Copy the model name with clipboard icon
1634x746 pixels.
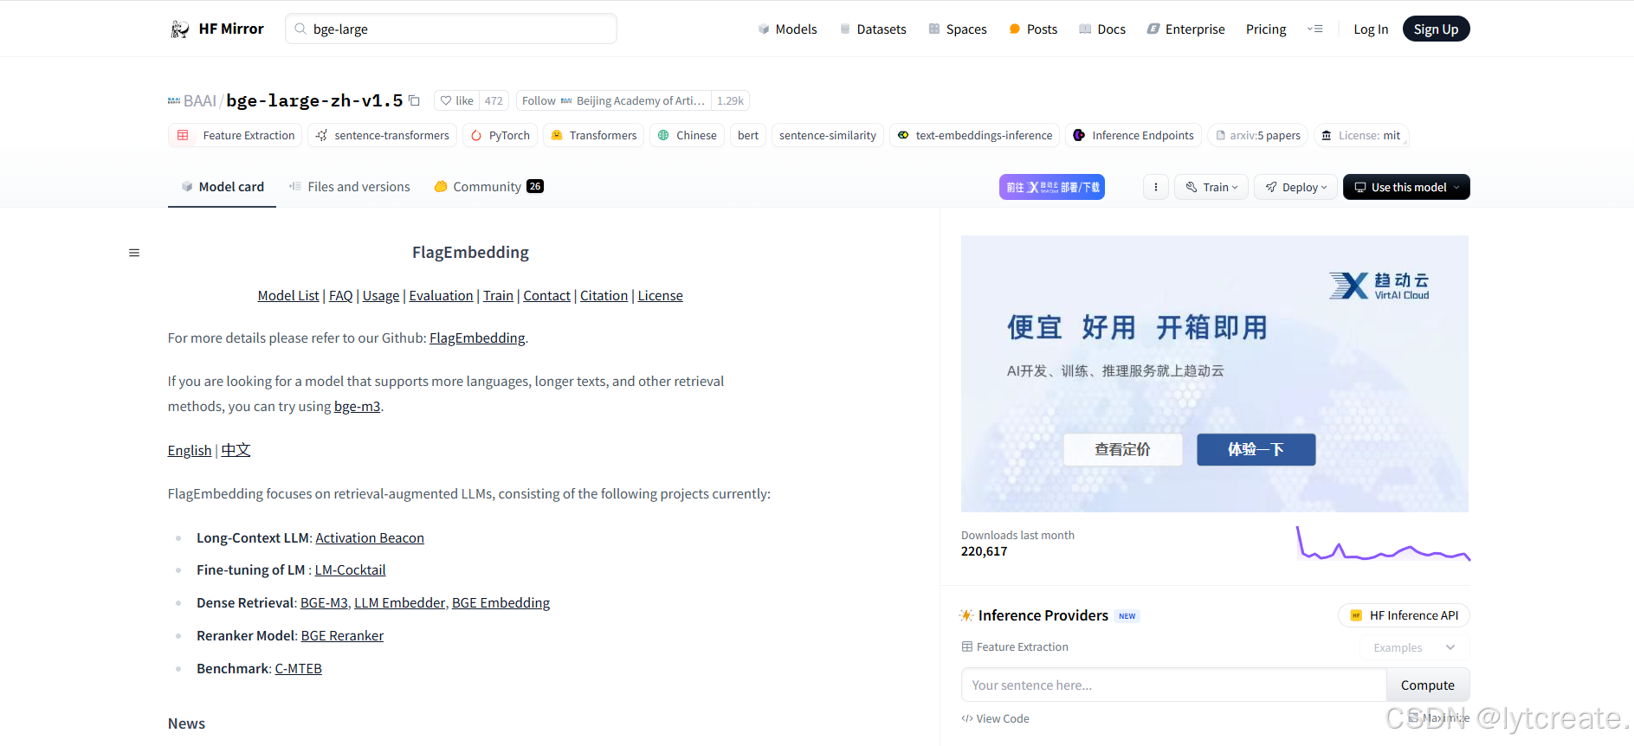[x=415, y=100]
